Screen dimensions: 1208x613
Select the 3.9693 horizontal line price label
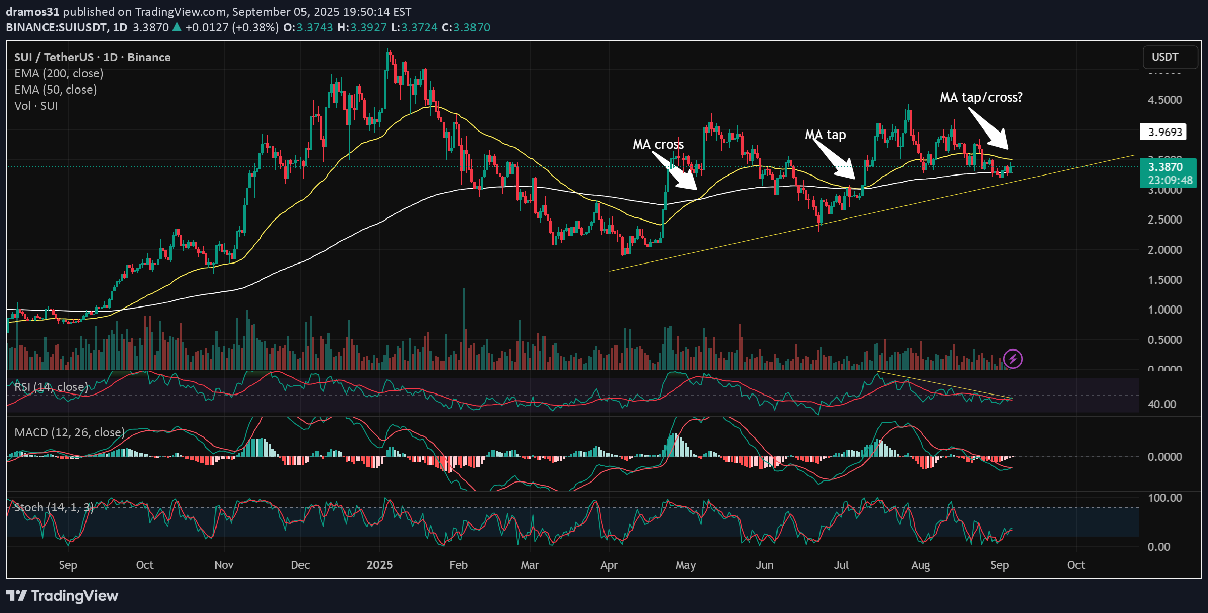tap(1163, 132)
